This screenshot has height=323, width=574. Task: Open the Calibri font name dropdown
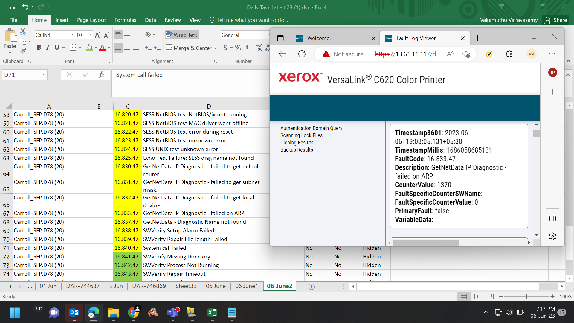(x=72, y=35)
